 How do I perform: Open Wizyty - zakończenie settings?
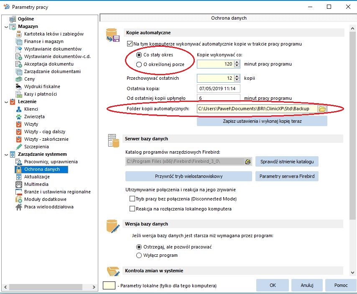(x=46, y=139)
